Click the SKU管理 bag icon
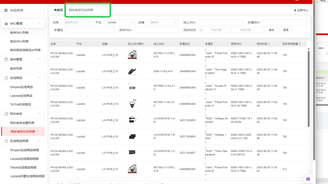Viewport: 328px width, 184px height. [x=6, y=24]
